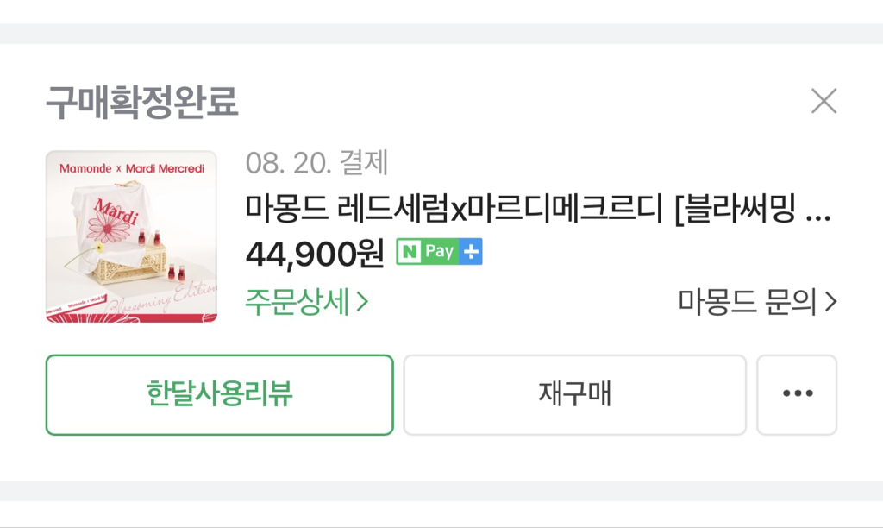883x528 pixels.
Task: Open the 주문상세 order details link
Action: 297,302
